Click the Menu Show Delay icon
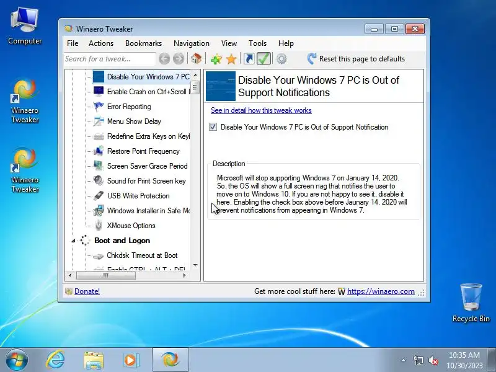496x372 pixels. (x=99, y=122)
